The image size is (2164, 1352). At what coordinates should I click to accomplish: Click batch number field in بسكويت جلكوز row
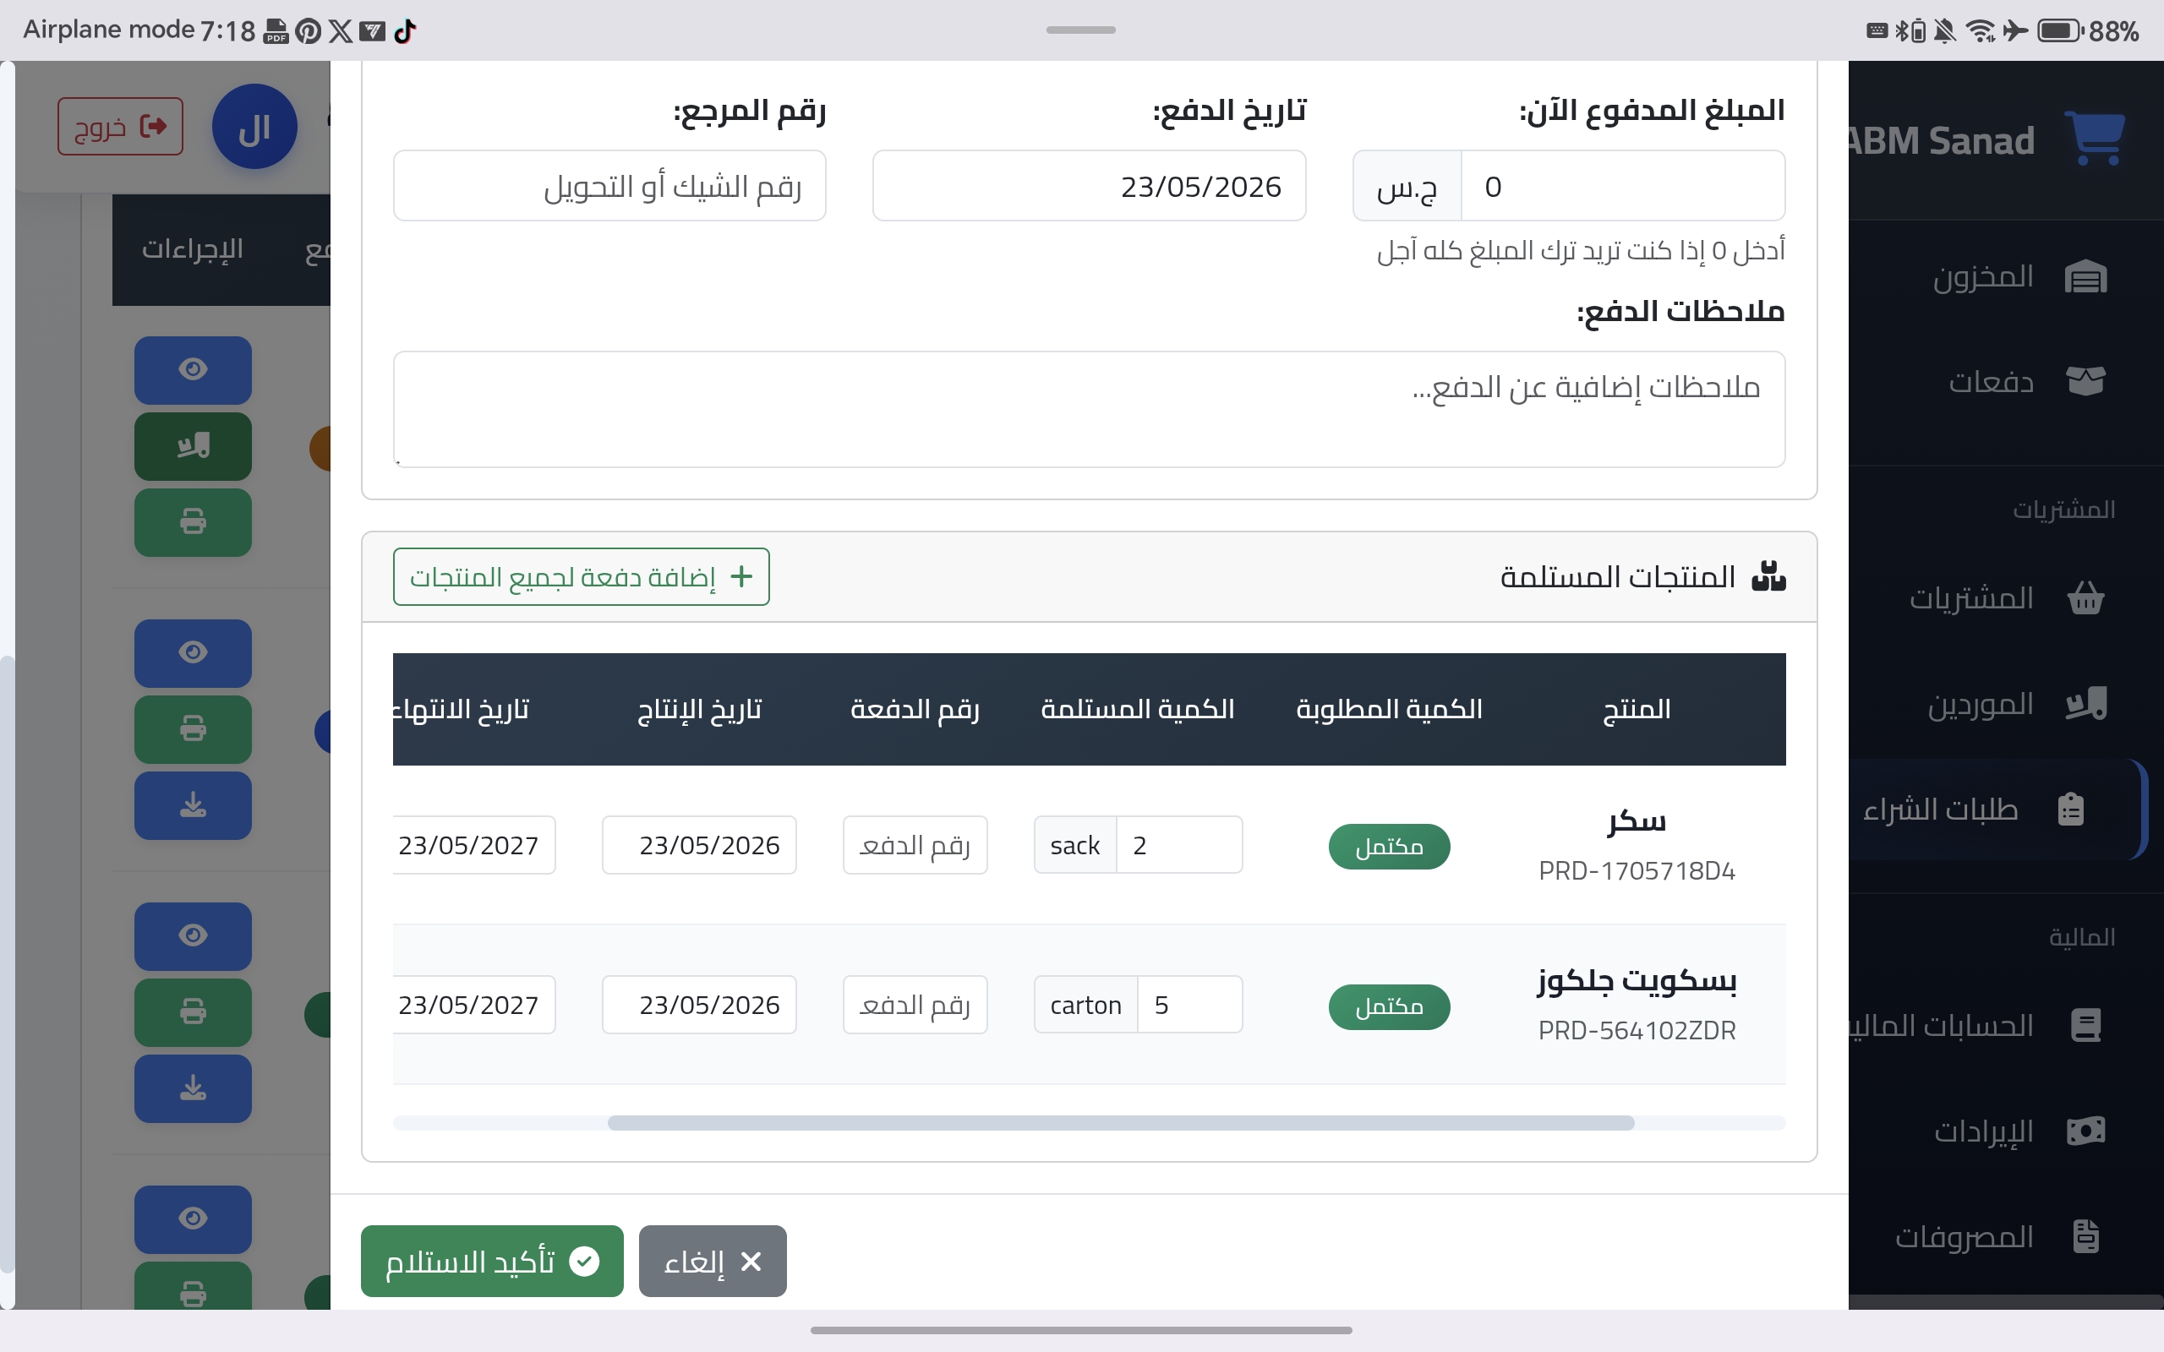coord(915,1005)
